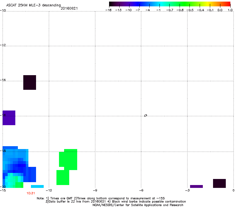The width and height of the screenshot is (236, 207).
Task: Click the red 10:31 time stamp
Action: pyautogui.click(x=31, y=193)
